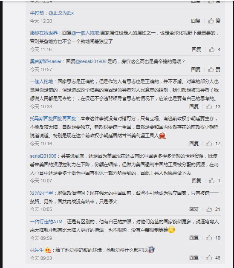This screenshot has height=268, width=234.
Task: Reply to 发光的马甲's comment
Action: coord(194,209)
